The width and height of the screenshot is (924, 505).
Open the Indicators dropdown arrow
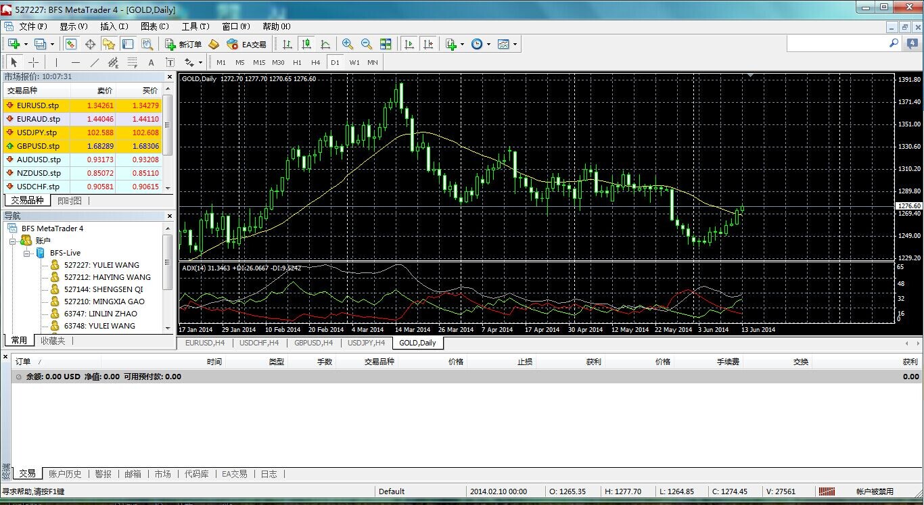462,44
